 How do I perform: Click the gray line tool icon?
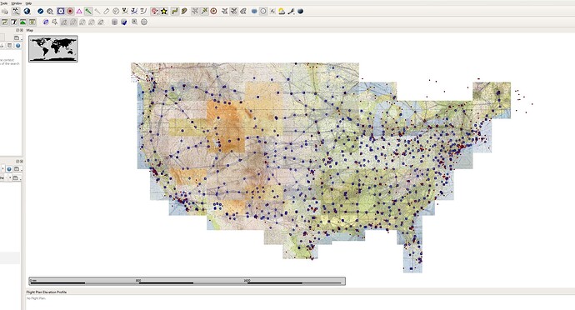click(x=97, y=12)
